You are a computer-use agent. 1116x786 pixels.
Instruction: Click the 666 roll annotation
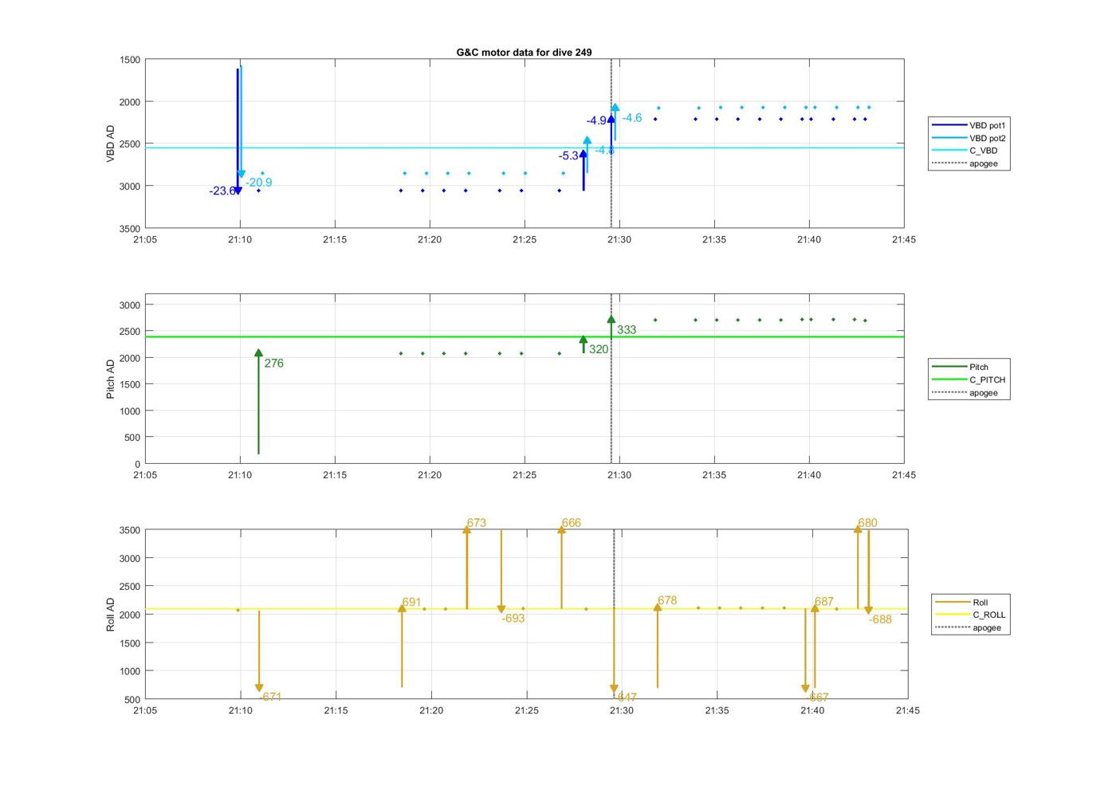pos(572,523)
